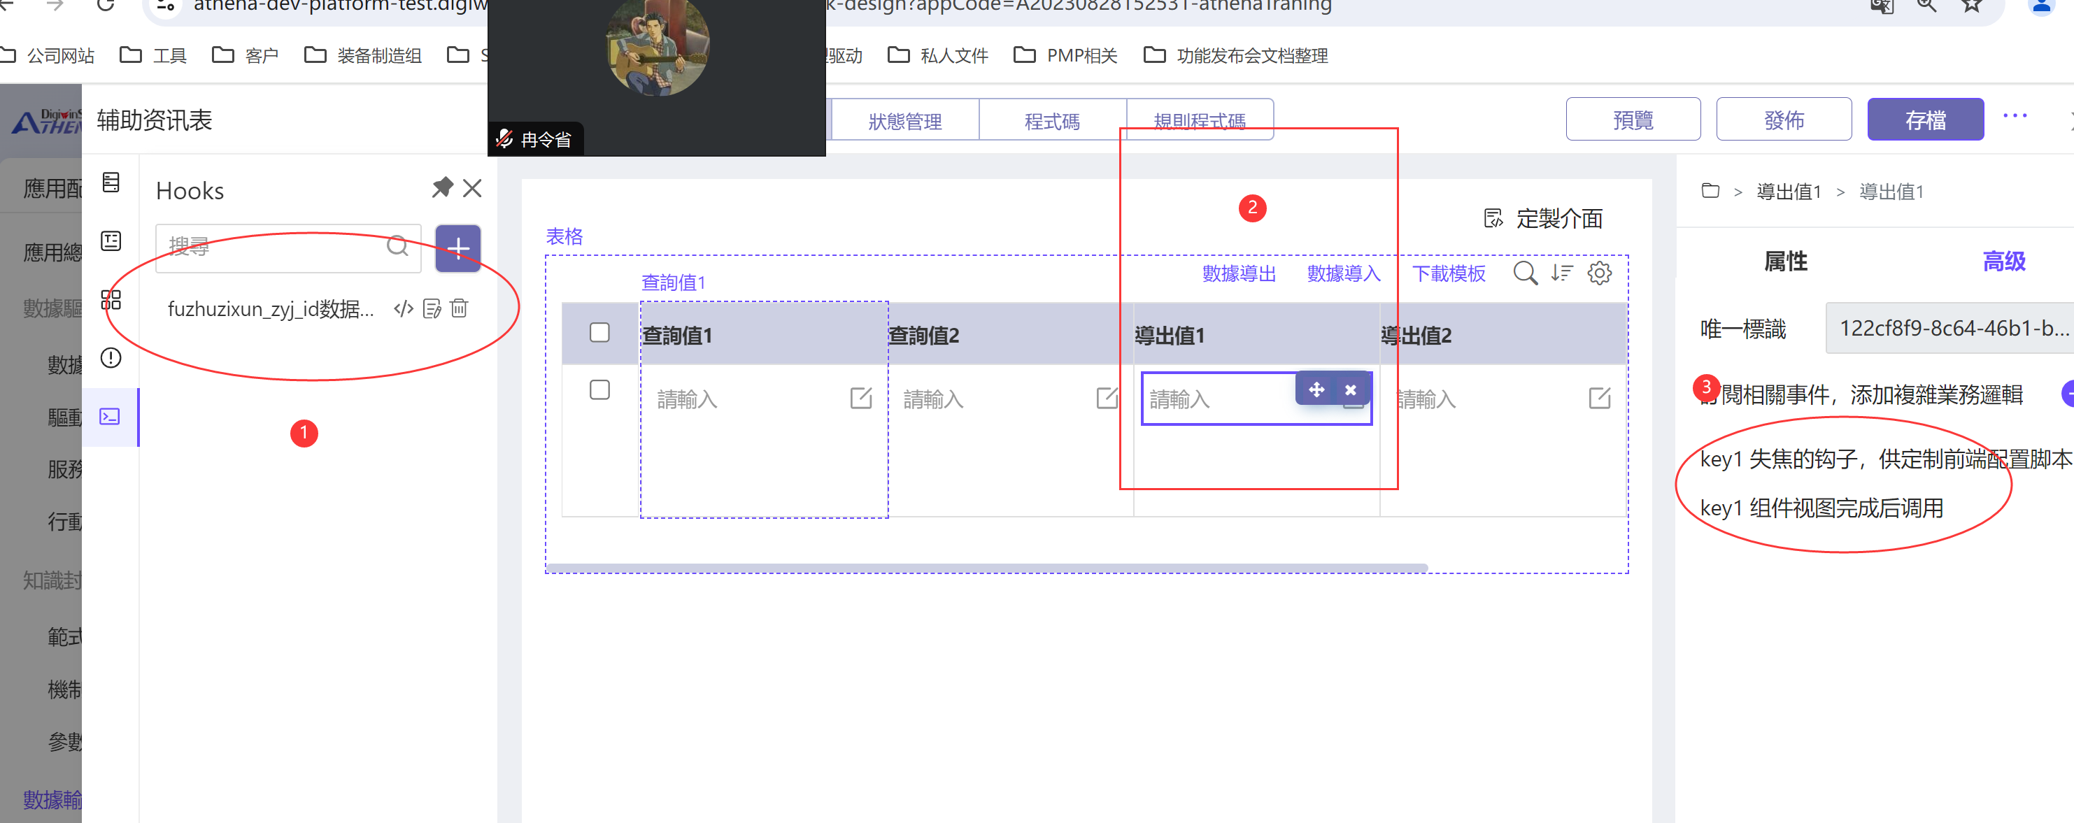The image size is (2074, 823).
Task: Switch to 高级 properties tab
Action: coord(2003,262)
